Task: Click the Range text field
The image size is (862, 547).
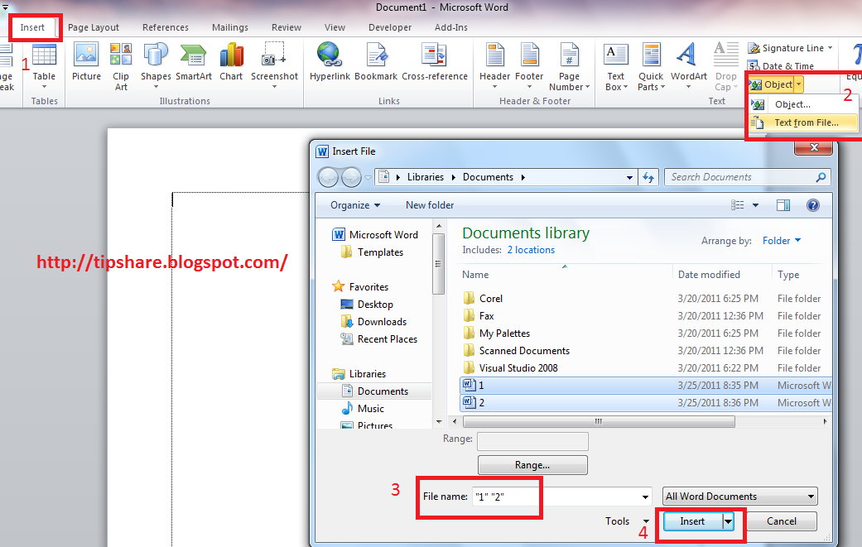Action: (532, 441)
